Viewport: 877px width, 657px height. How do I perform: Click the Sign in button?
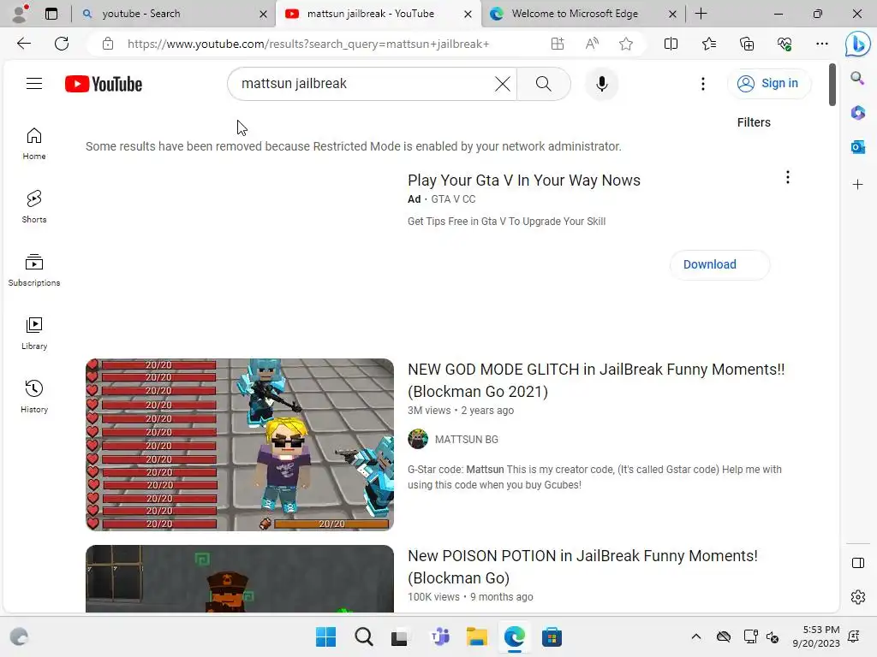click(768, 84)
